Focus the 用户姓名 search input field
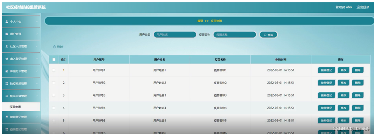 (x=175, y=35)
